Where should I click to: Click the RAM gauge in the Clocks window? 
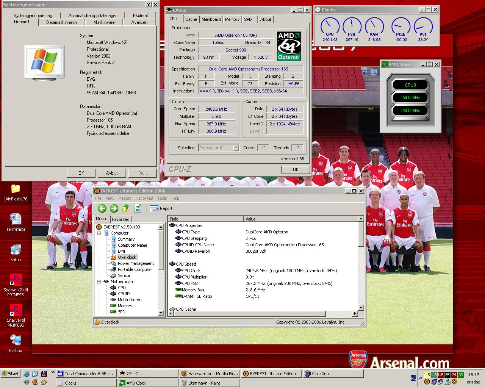[374, 27]
